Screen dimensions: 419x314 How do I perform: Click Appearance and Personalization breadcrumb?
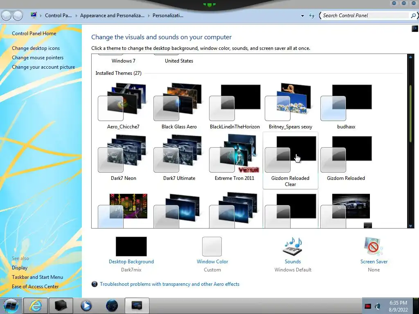[112, 16]
